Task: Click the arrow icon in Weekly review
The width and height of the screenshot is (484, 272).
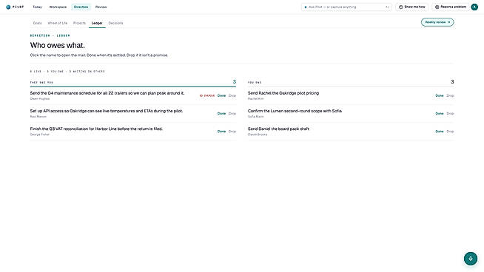Action: [448, 22]
